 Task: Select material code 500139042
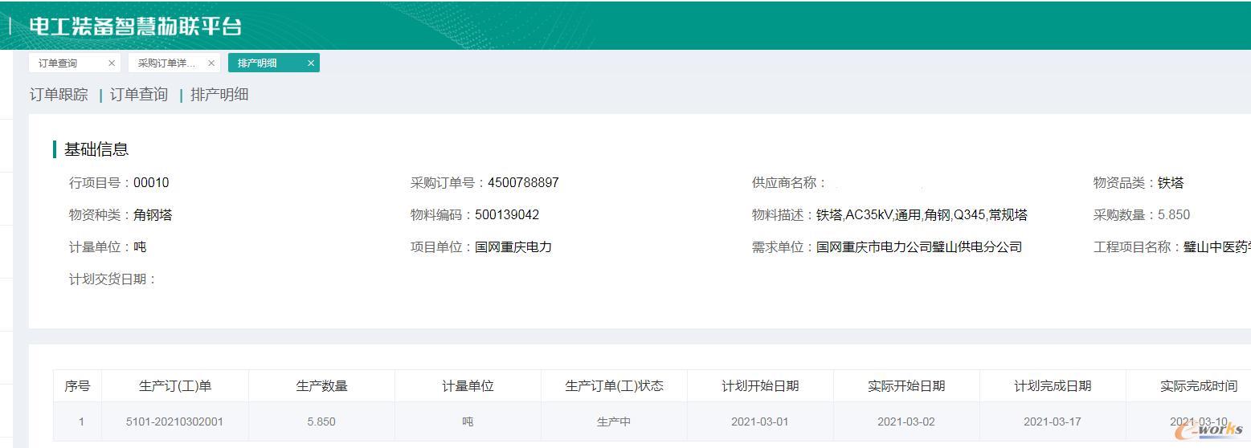507,215
